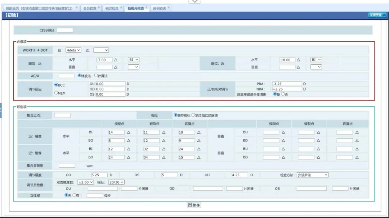Click the collapse handle on left edge

coord(1,110)
